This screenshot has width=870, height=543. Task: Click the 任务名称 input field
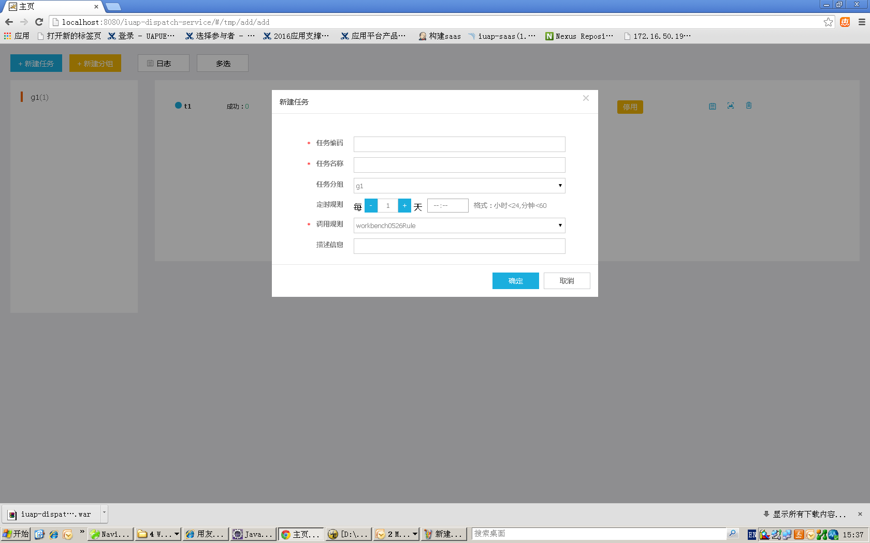pos(459,165)
